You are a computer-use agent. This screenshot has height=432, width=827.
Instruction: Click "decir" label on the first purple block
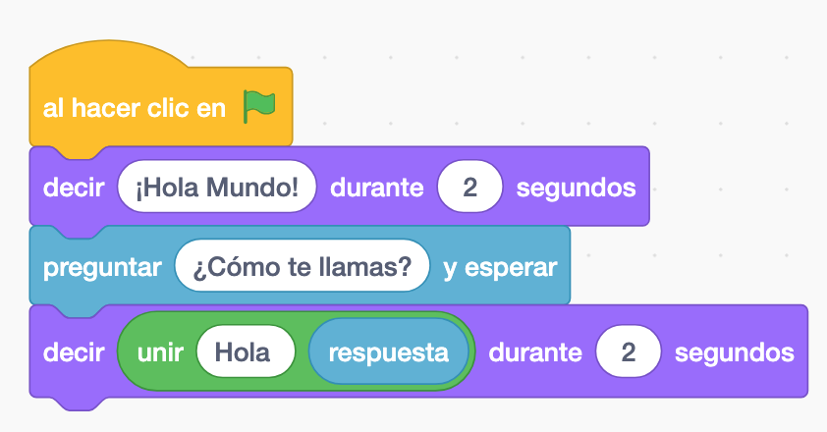73,188
